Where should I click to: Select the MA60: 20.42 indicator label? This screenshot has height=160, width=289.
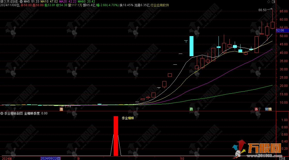(87, 2)
